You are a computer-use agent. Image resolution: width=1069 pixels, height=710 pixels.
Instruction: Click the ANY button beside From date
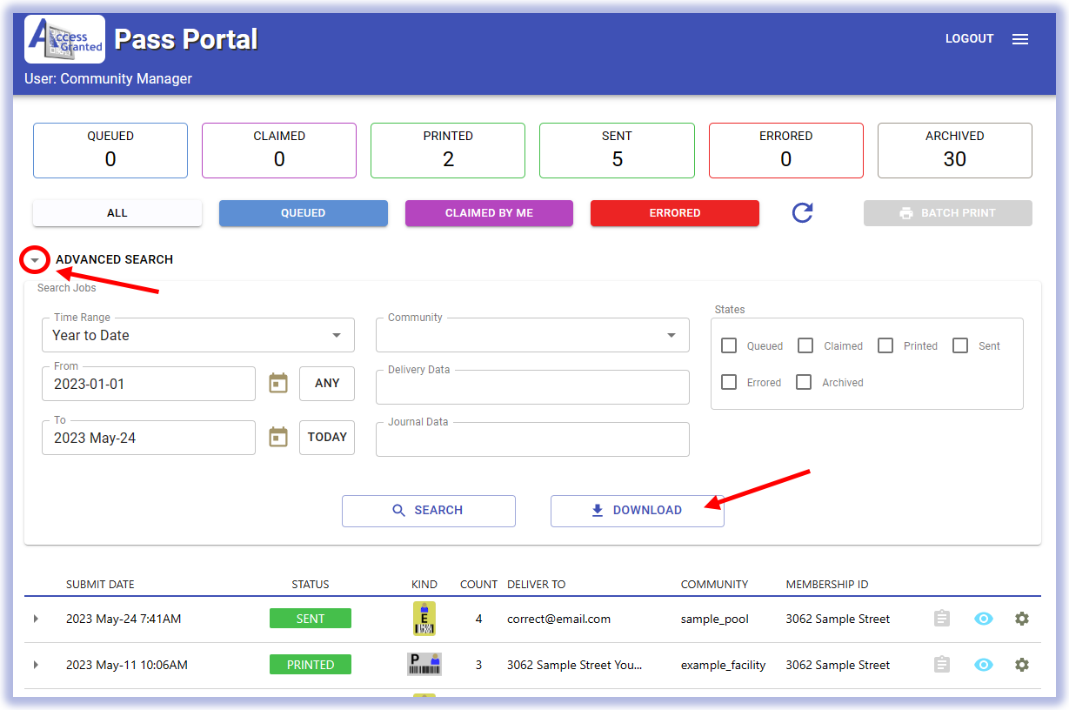(327, 384)
